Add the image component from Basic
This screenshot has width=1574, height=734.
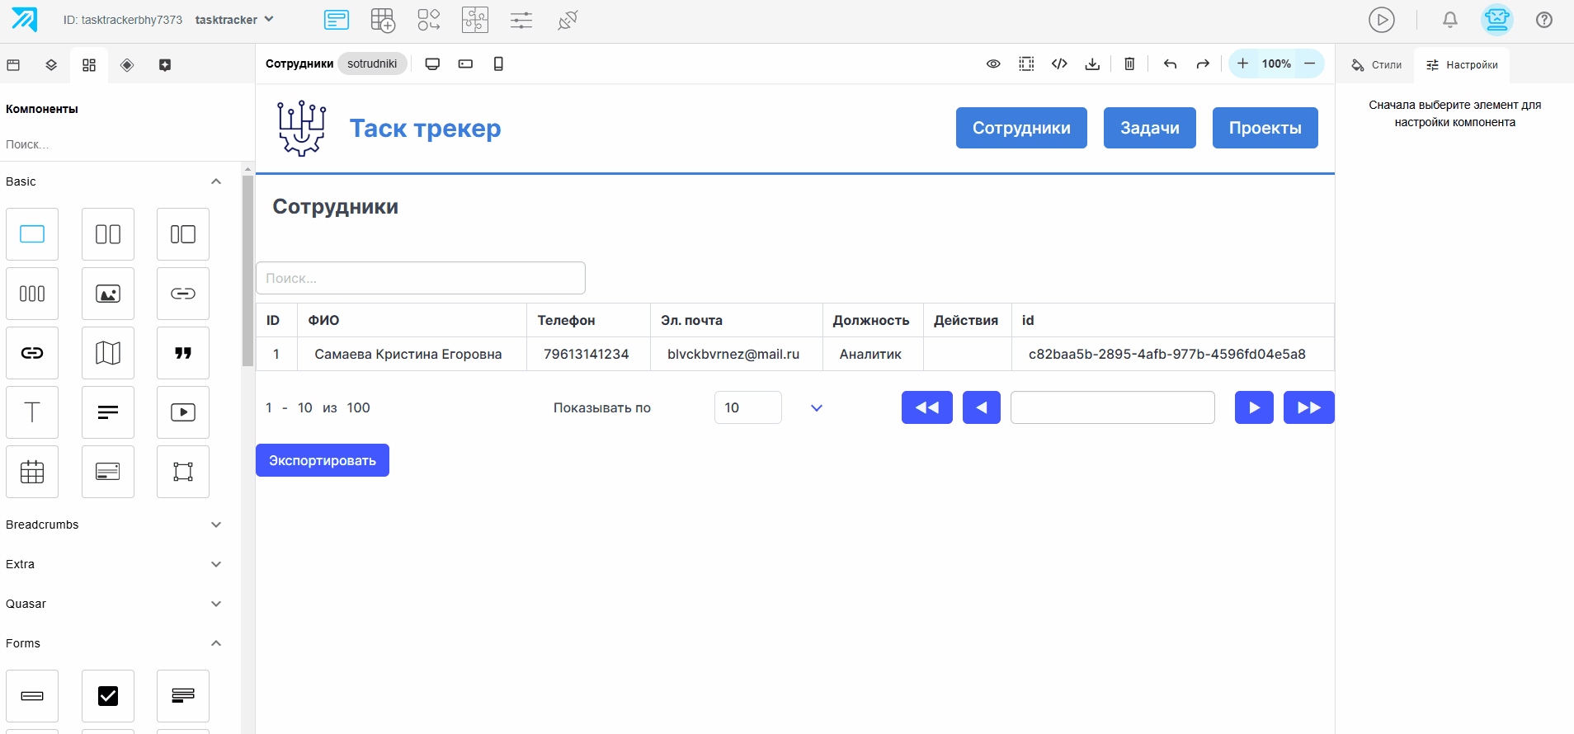coord(108,294)
